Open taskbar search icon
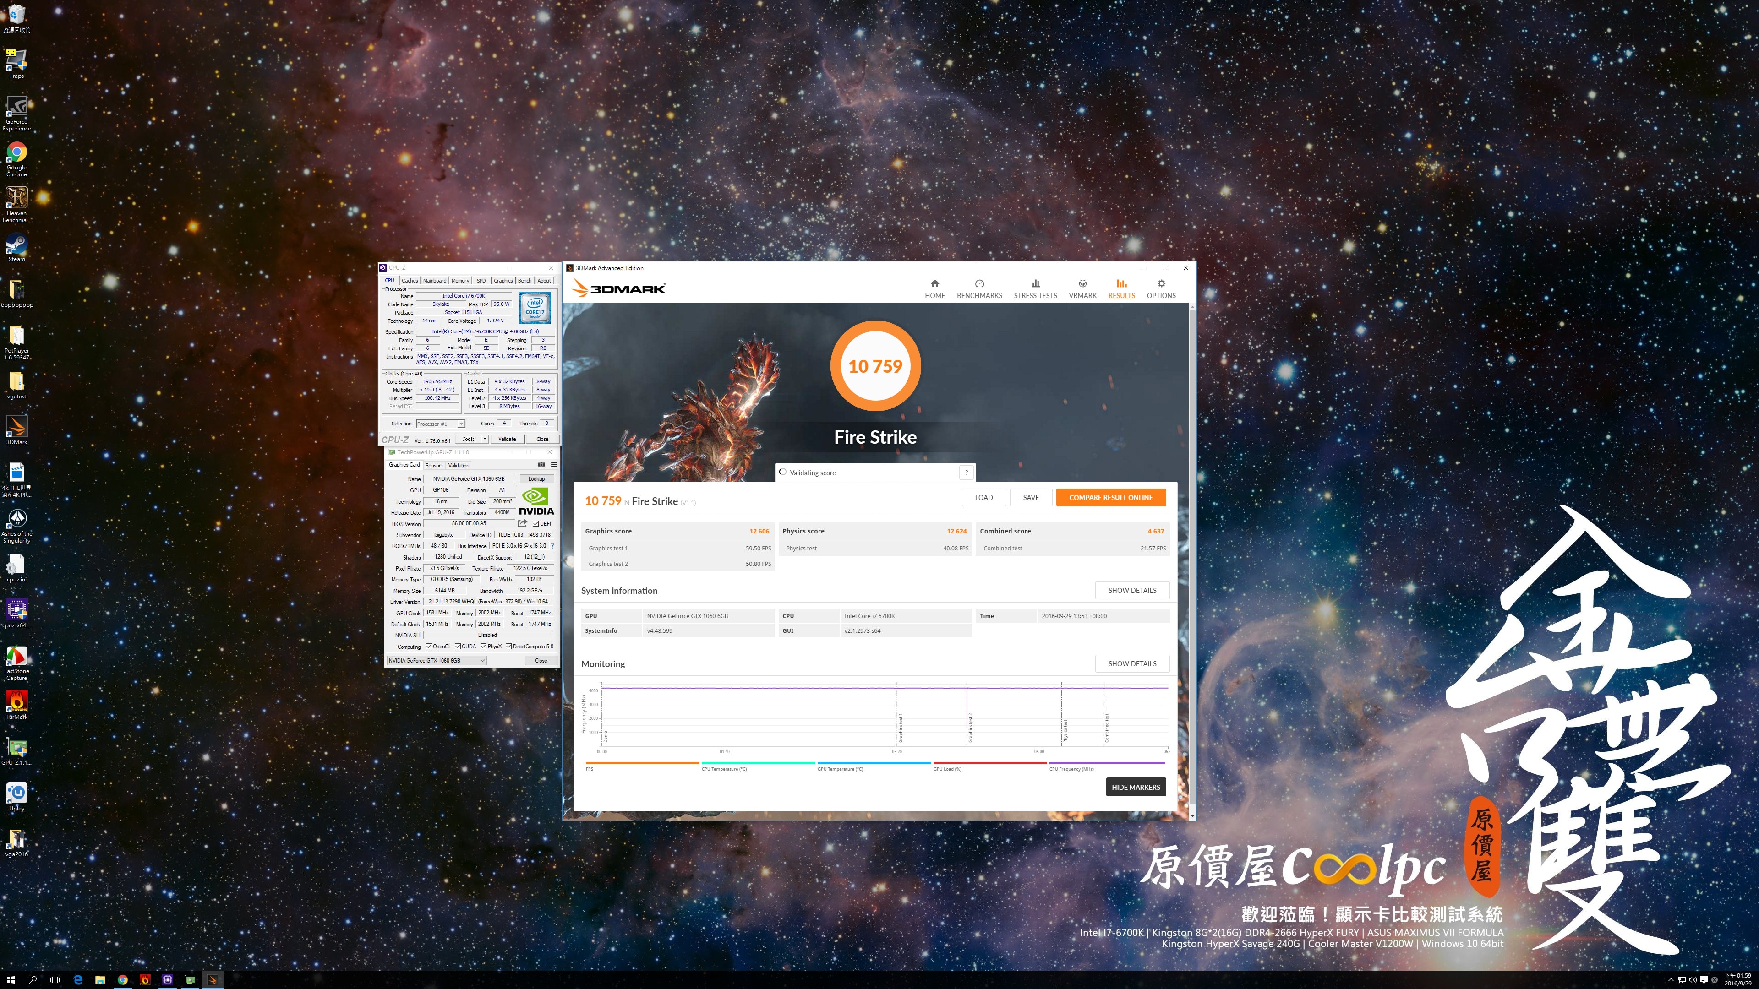1759x989 pixels. click(x=33, y=979)
